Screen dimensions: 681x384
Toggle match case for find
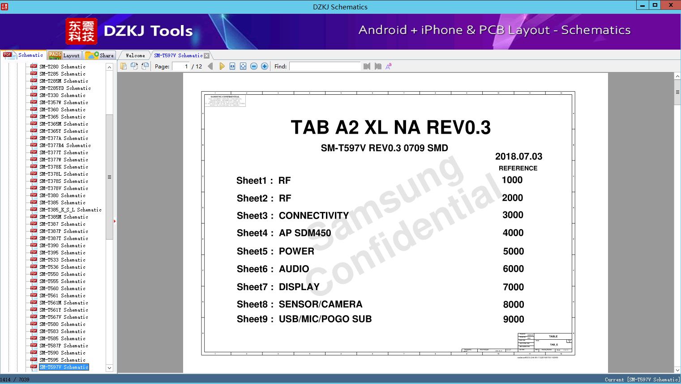[389, 66]
